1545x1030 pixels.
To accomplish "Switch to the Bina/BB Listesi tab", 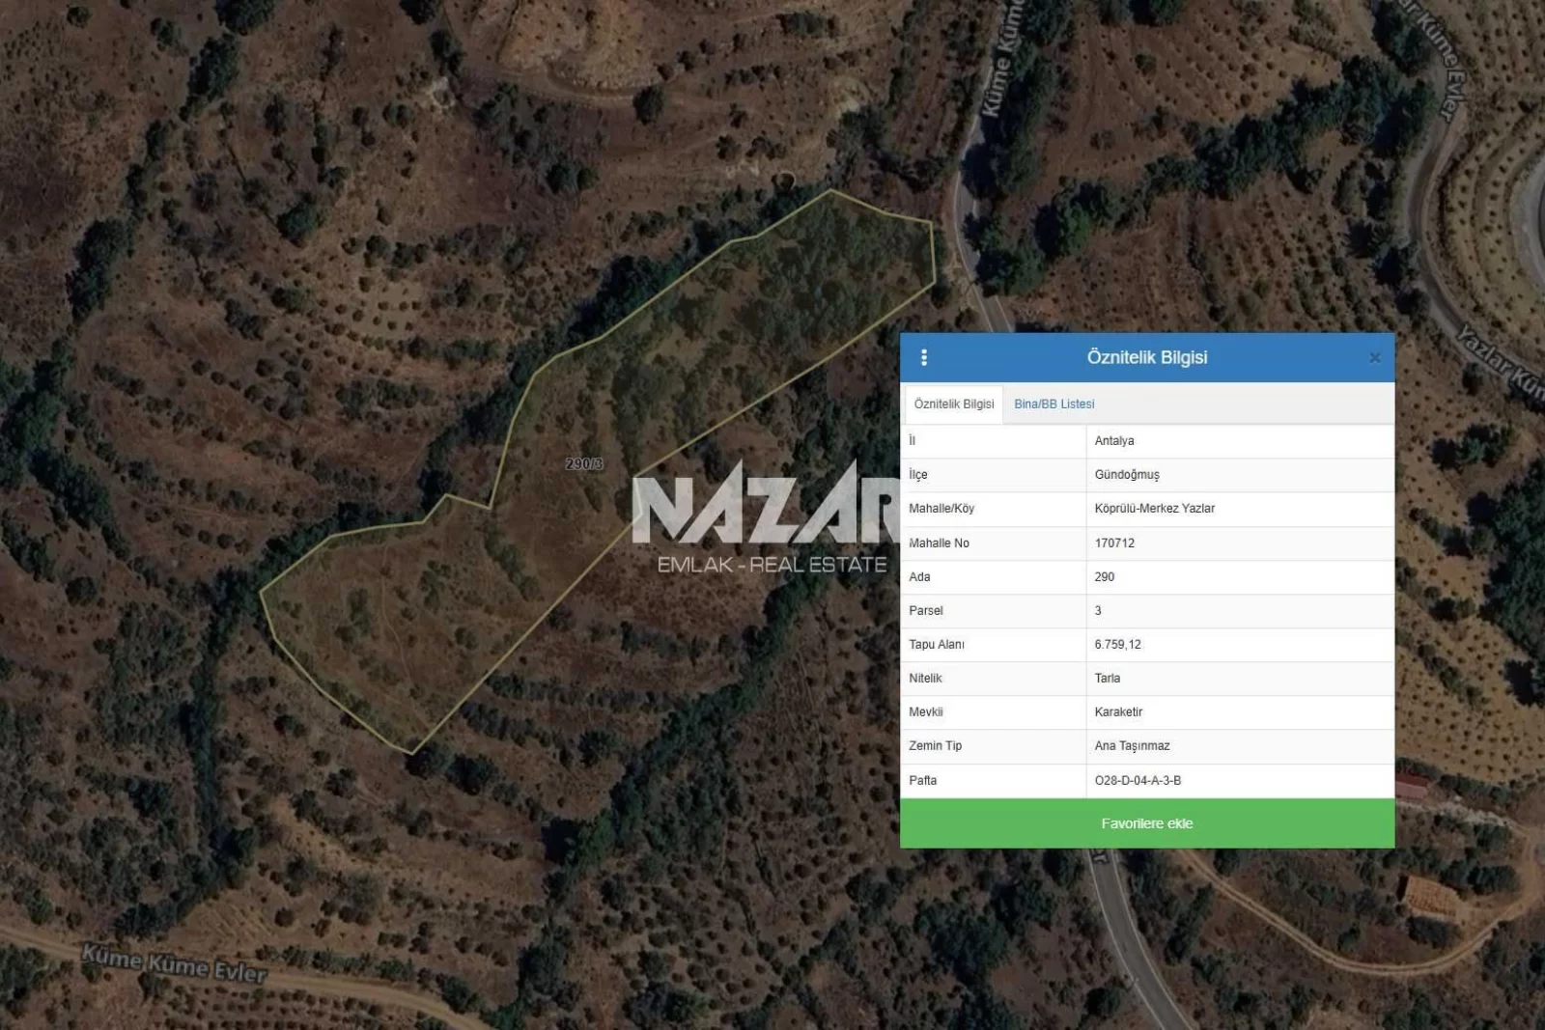I will 1053,404.
